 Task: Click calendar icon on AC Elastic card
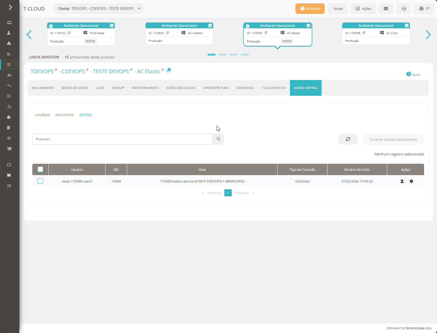[308, 26]
